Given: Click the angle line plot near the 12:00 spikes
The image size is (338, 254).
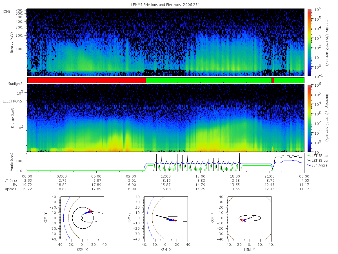Looking at the screenshot, I should [x=166, y=162].
